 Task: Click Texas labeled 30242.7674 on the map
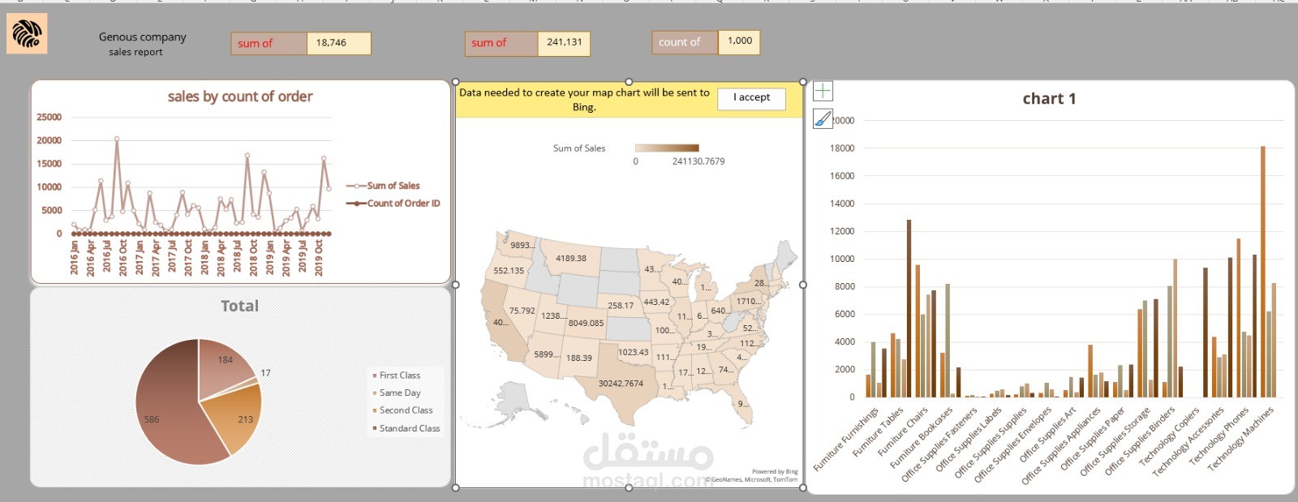coord(621,384)
